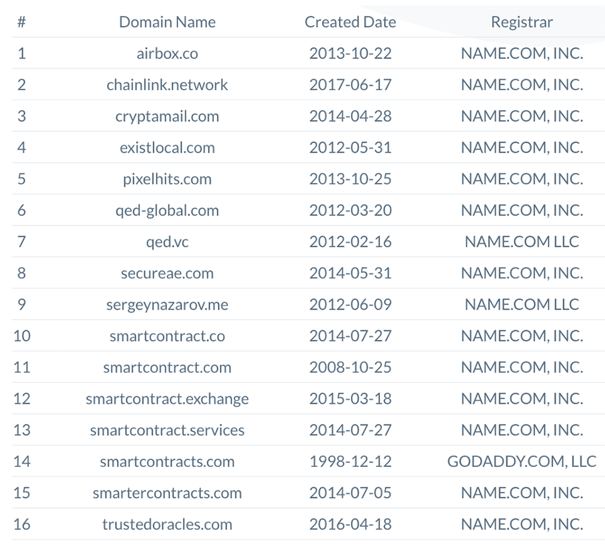The width and height of the screenshot is (605, 545).
Task: Click the GODADDY.COM, LLC registrar cell
Action: pyautogui.click(x=522, y=462)
